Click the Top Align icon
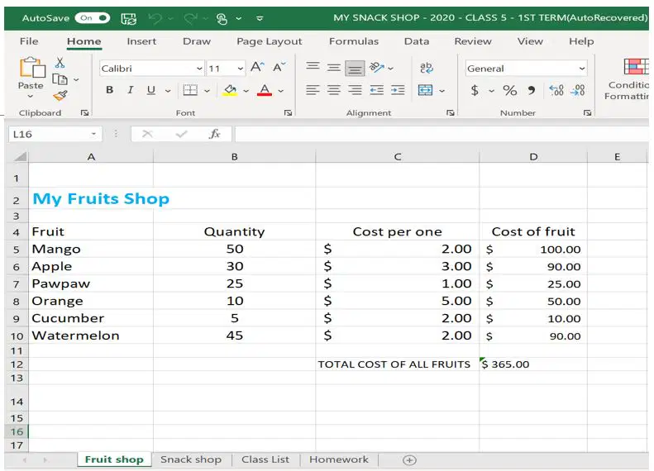Viewport: 654px width, 471px height. (x=313, y=67)
